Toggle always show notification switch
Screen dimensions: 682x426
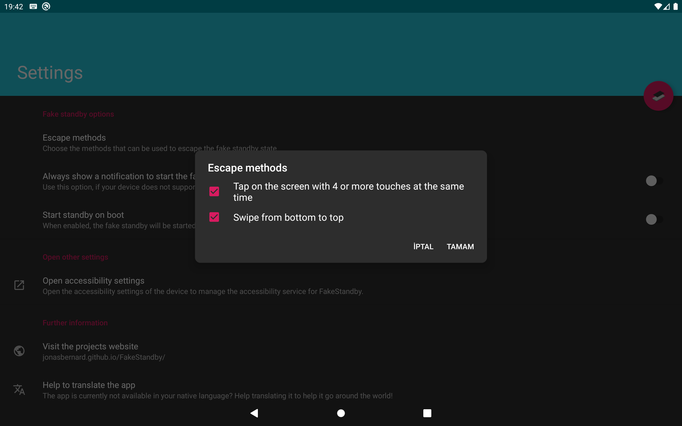coord(654,181)
